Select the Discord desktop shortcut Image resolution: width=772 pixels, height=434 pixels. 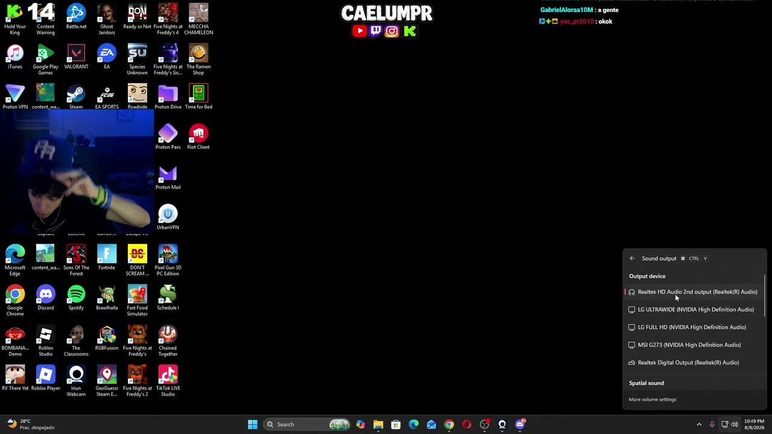(46, 298)
